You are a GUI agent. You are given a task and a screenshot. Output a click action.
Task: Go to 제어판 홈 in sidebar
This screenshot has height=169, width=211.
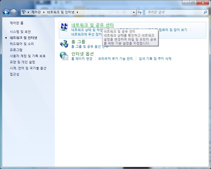17,23
